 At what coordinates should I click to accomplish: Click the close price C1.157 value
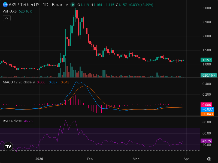tap(121, 5)
